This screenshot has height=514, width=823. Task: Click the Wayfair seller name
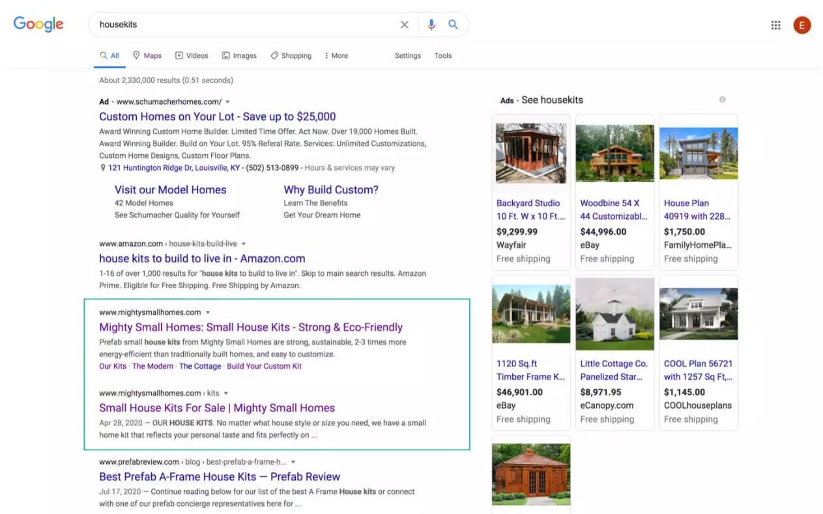pyautogui.click(x=512, y=245)
